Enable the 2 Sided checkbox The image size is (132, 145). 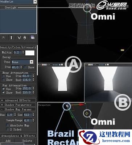click(x=8, y=129)
